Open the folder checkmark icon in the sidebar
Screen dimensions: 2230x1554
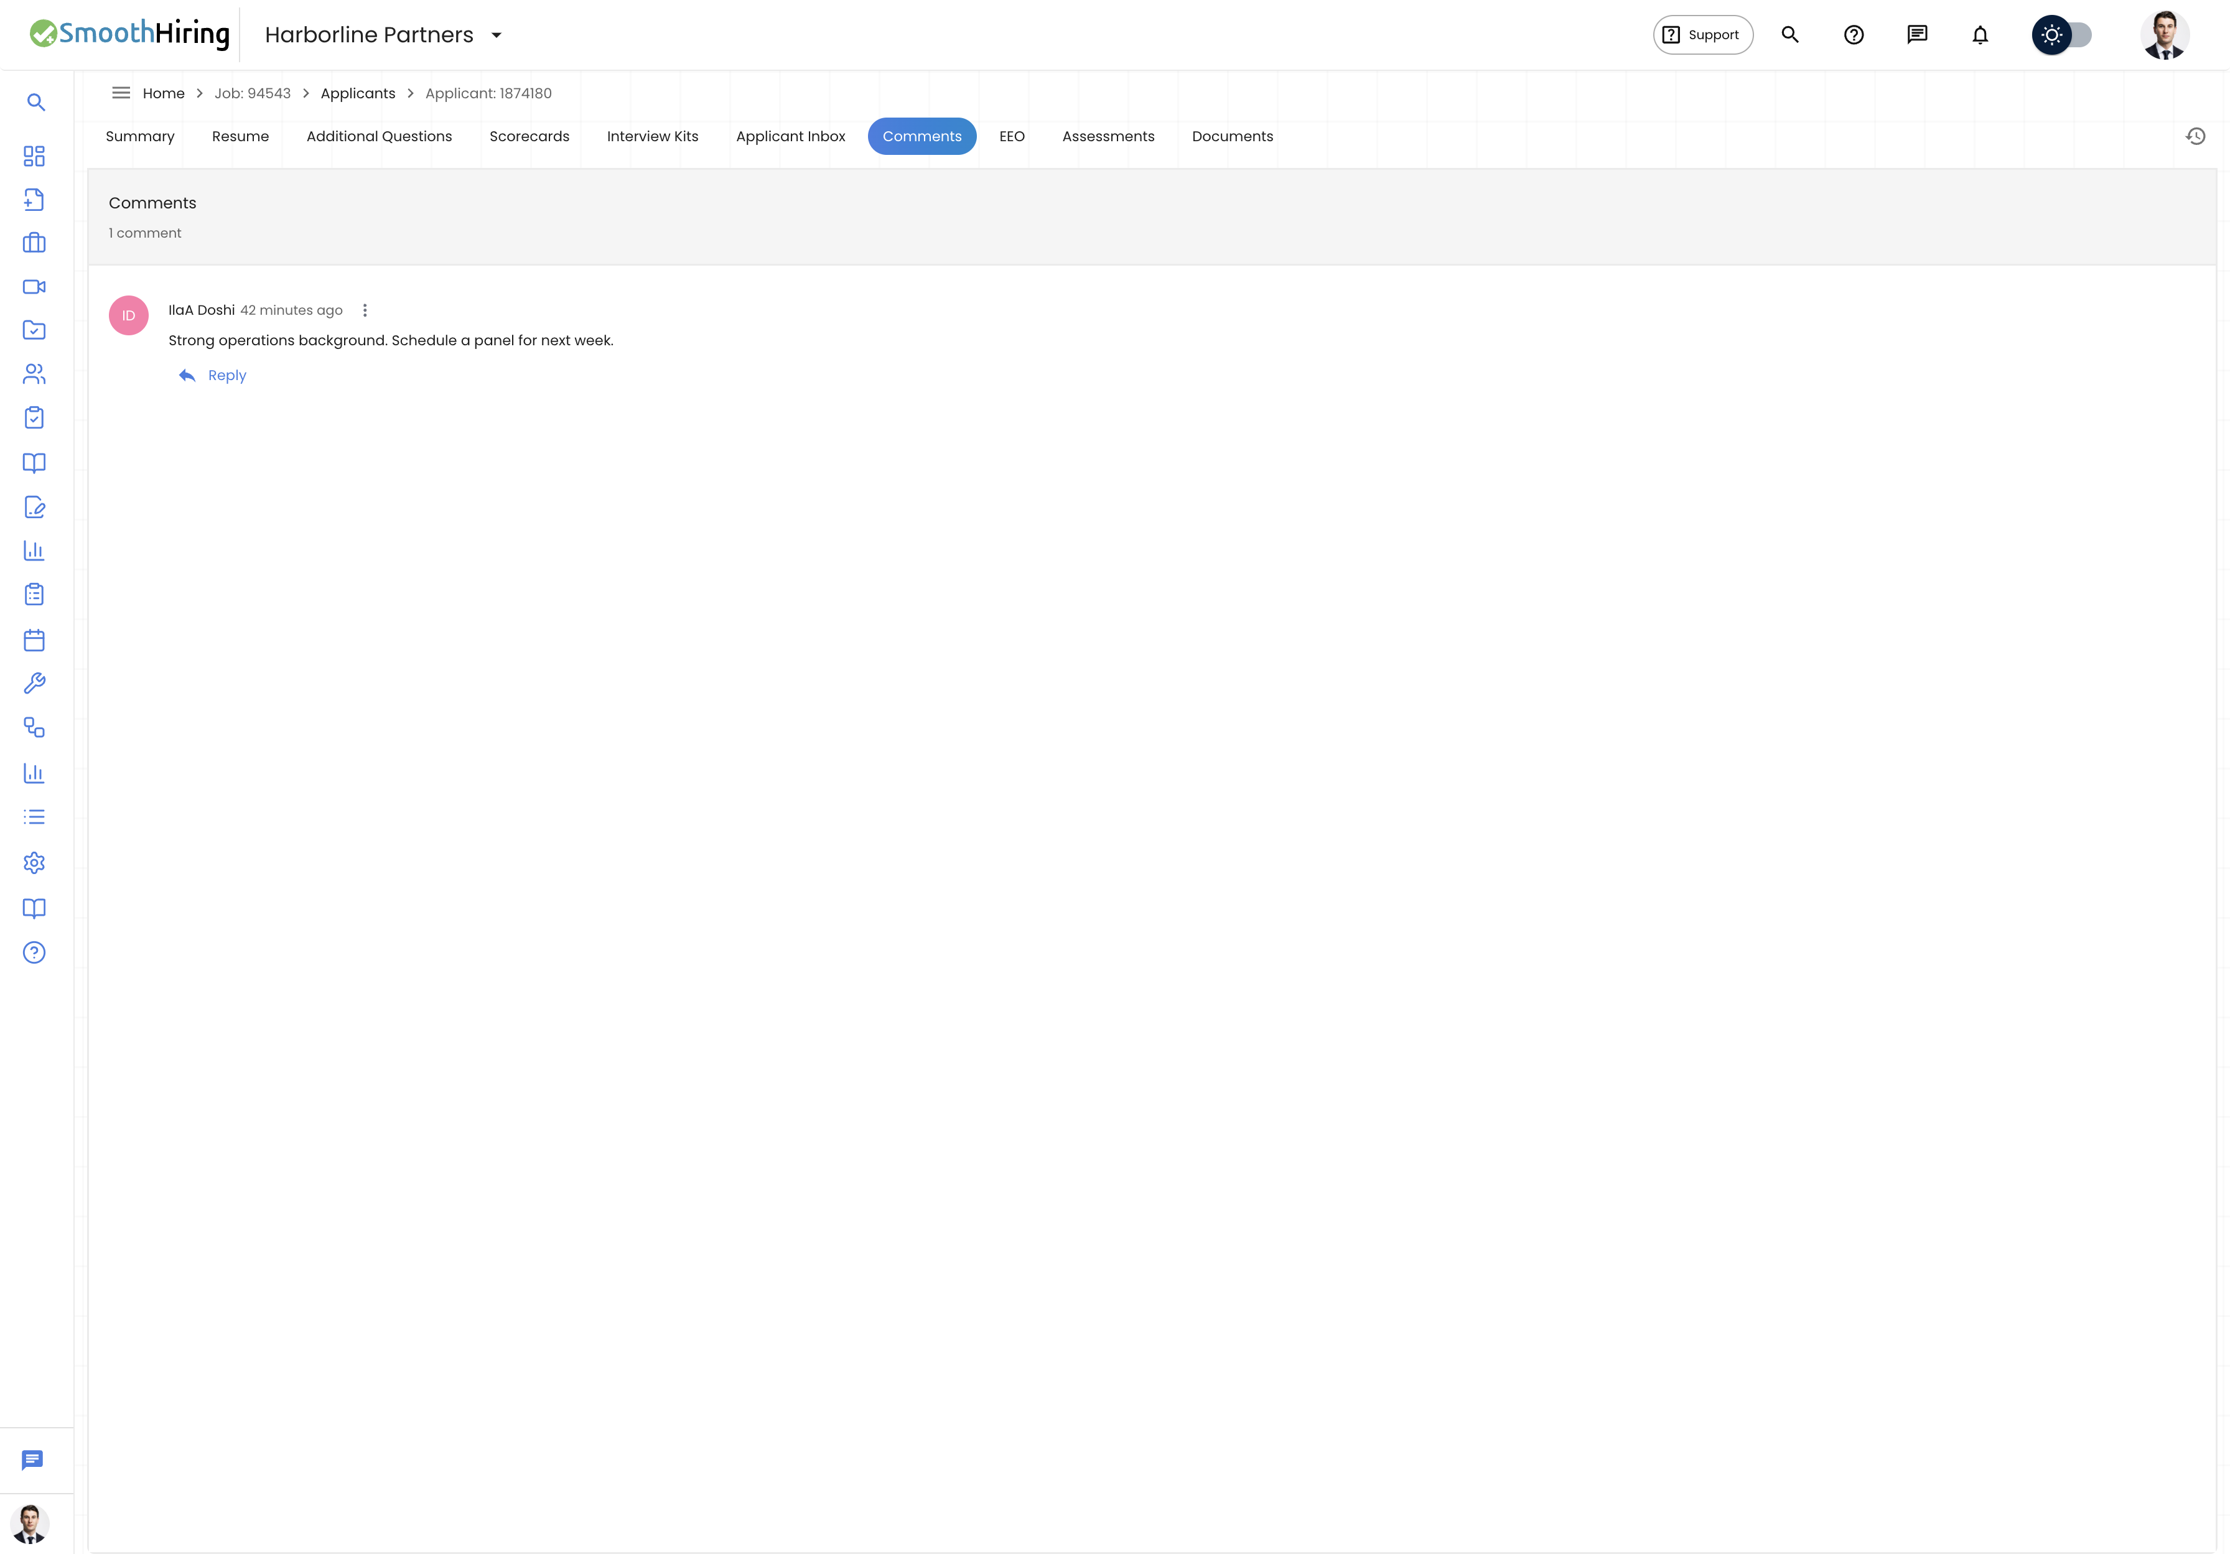pos(34,330)
